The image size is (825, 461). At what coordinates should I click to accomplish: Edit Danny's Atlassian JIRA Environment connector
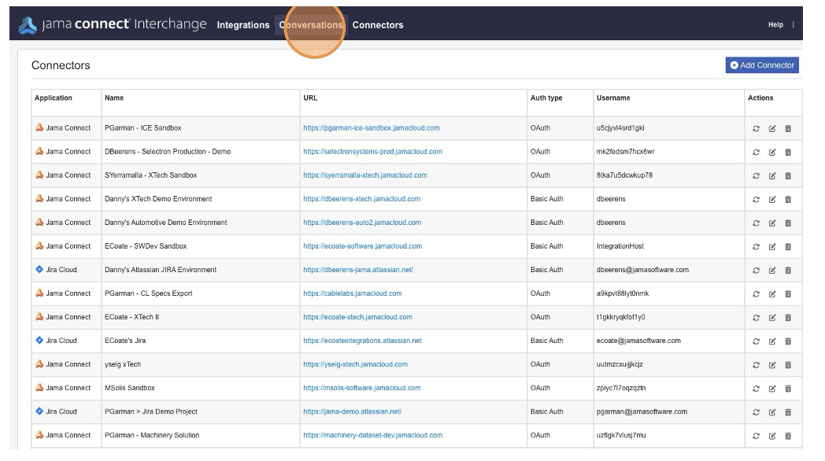(x=771, y=270)
